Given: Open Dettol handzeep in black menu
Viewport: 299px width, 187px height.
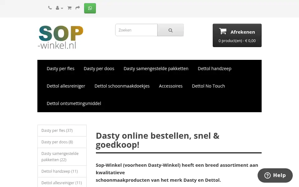Looking at the screenshot, I should coord(215,69).
